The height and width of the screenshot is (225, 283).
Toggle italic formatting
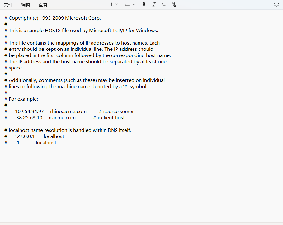point(154,4)
